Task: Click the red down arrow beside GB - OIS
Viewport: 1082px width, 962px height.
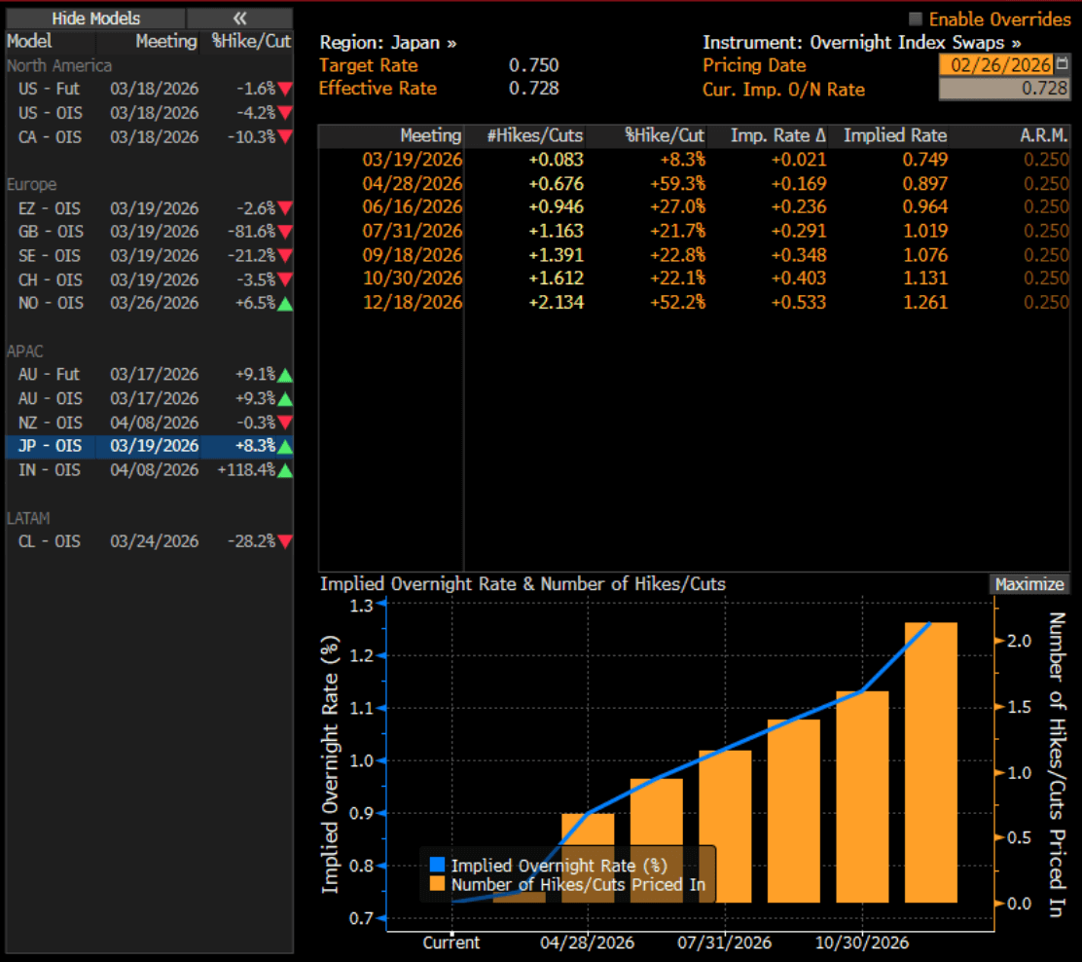Action: click(285, 232)
